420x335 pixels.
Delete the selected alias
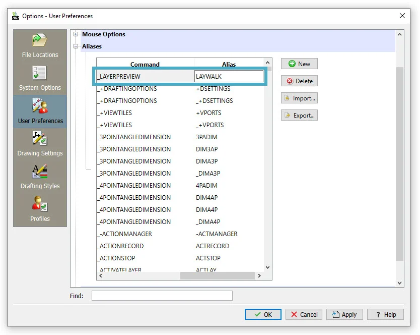point(299,81)
